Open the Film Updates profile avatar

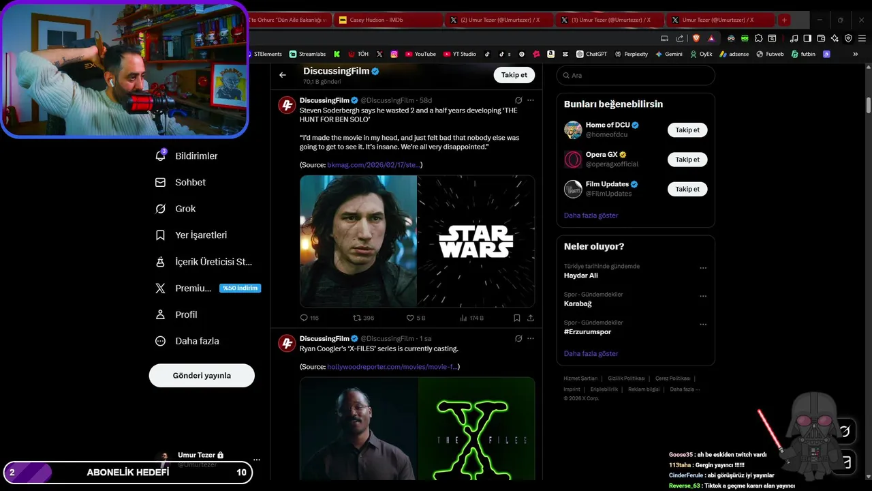(x=573, y=189)
